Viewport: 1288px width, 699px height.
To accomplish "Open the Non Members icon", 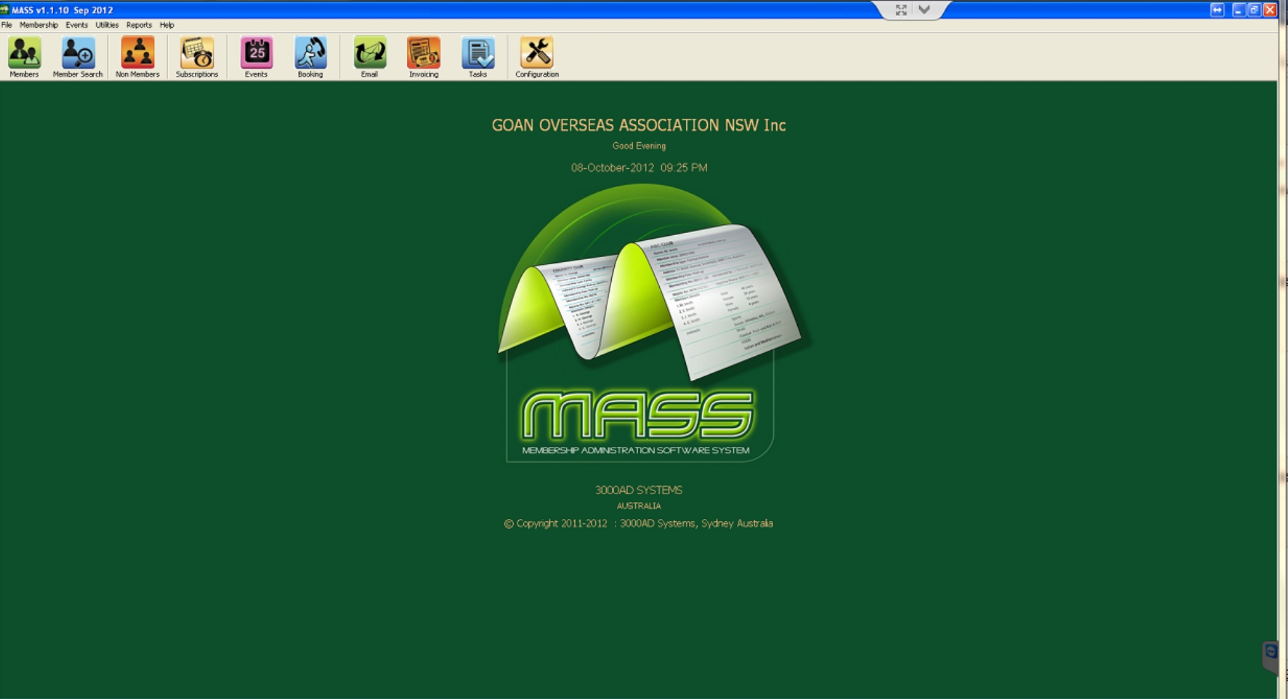I will tap(137, 53).
